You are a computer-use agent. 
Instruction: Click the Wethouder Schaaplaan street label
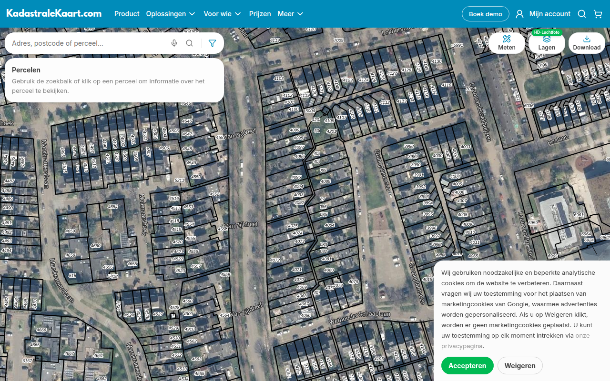pos(360,319)
